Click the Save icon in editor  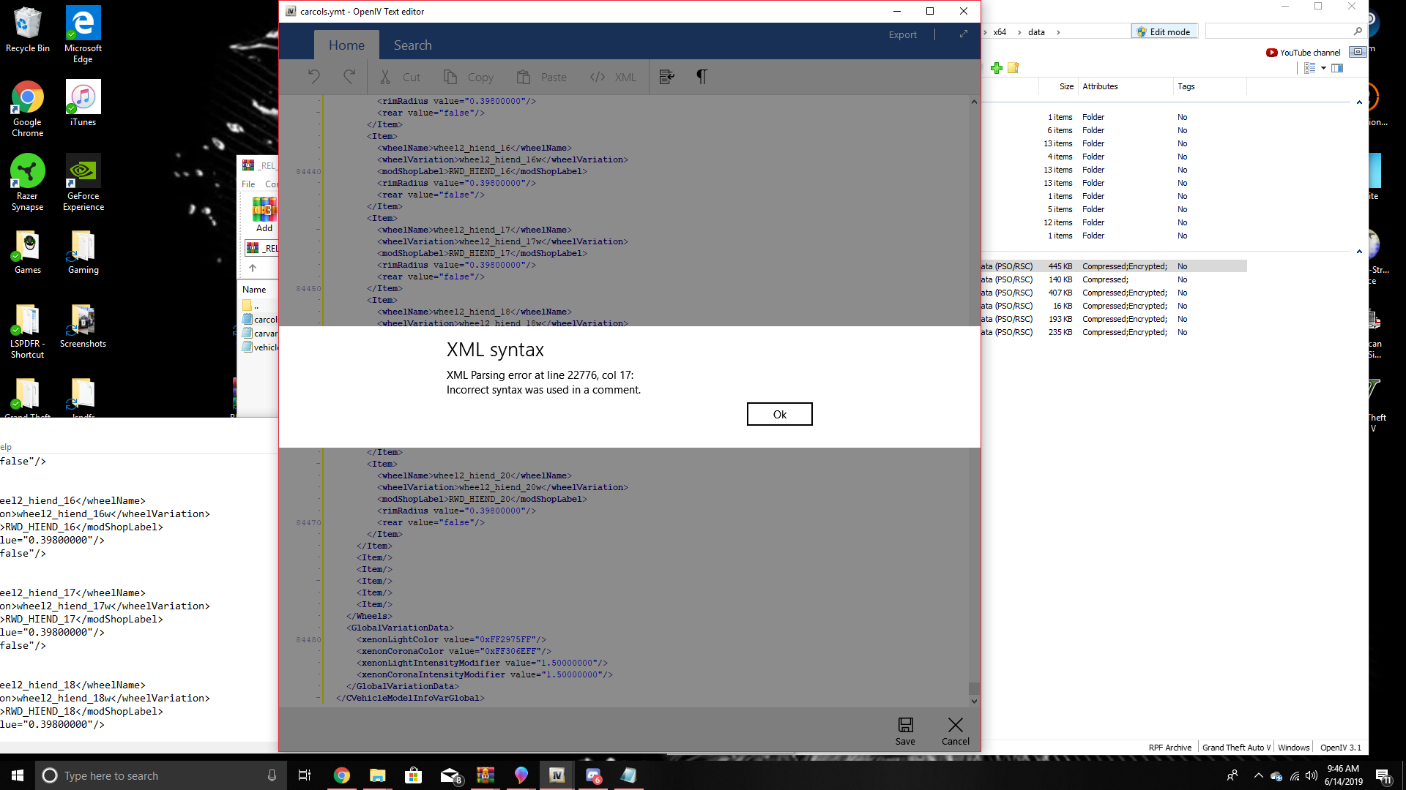[x=905, y=726]
